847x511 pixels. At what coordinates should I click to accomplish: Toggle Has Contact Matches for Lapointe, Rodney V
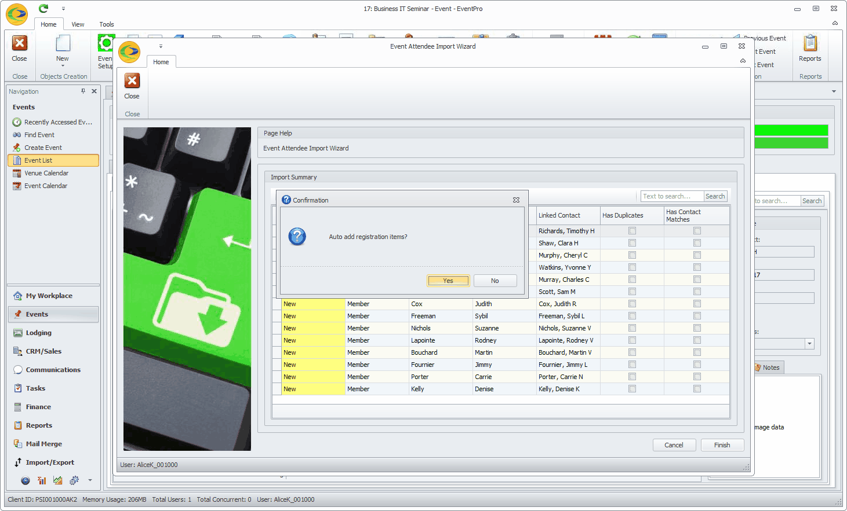pos(697,340)
